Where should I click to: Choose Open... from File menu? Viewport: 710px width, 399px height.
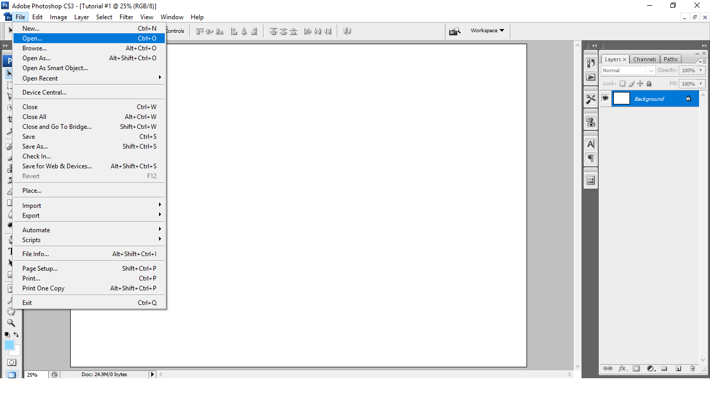(x=89, y=38)
